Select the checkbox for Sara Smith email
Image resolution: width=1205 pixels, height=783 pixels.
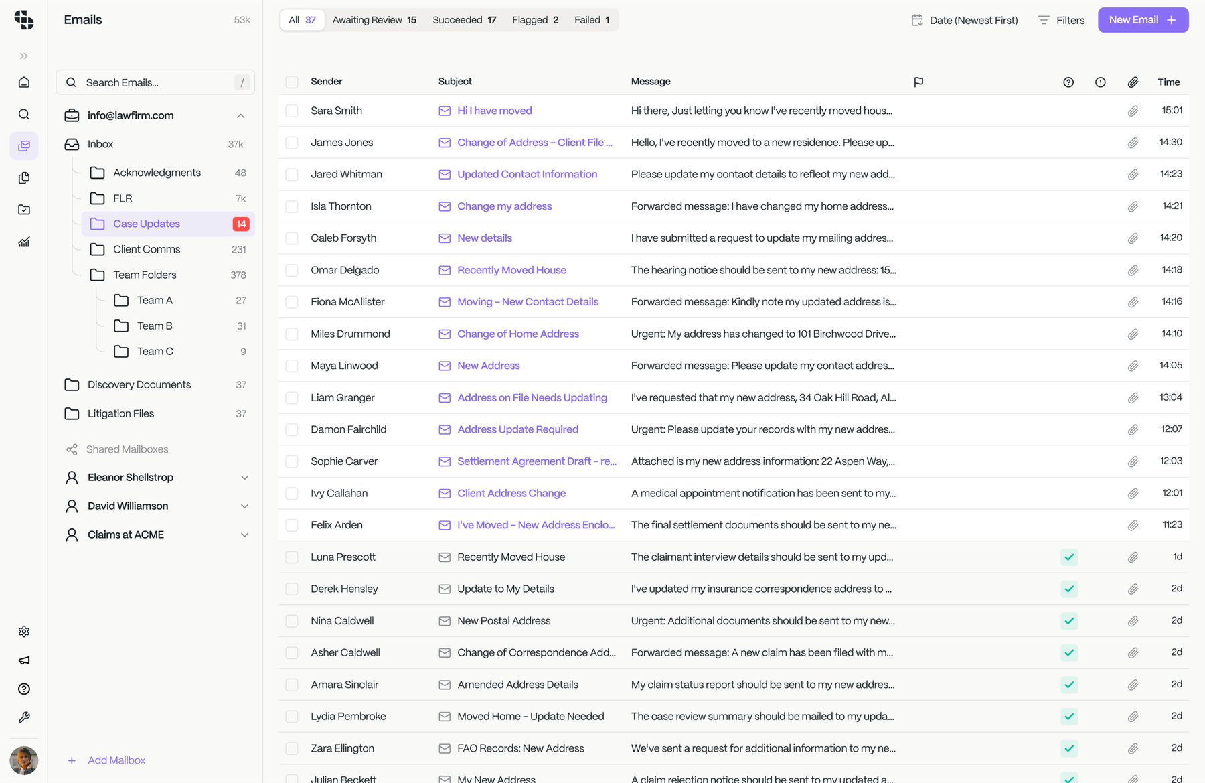coord(292,111)
